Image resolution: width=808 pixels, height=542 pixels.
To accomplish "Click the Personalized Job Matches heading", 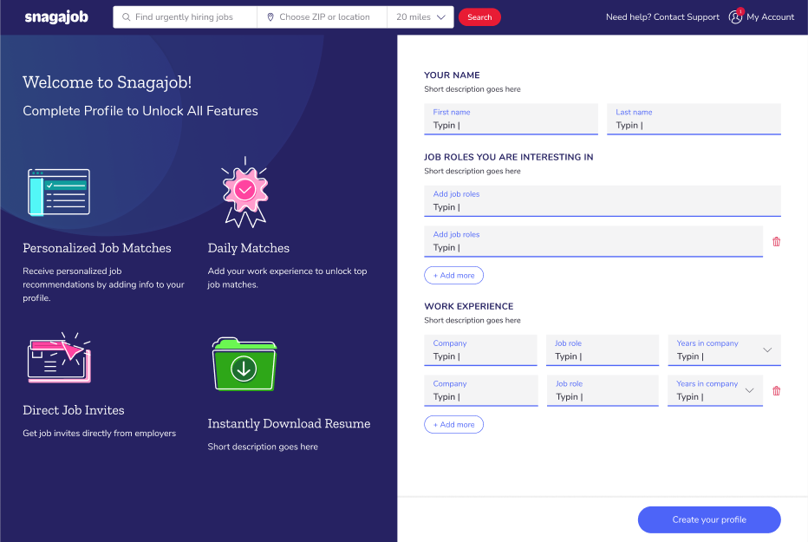I will 97,248.
